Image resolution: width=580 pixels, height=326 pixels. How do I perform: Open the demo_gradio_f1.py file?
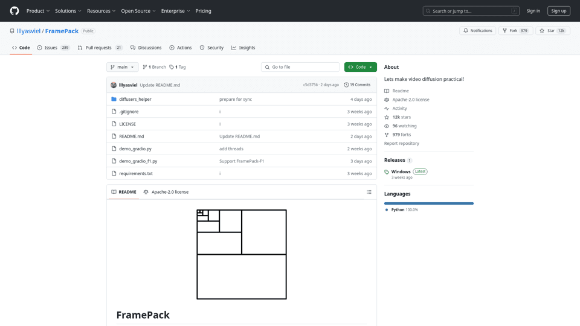pyautogui.click(x=138, y=161)
